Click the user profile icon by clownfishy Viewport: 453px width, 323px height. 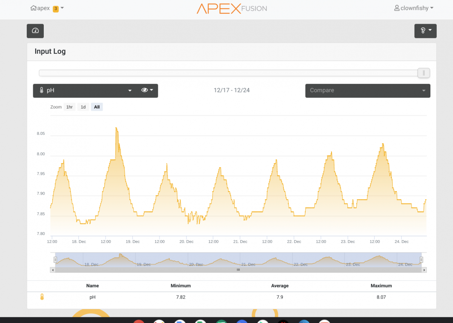pyautogui.click(x=397, y=8)
